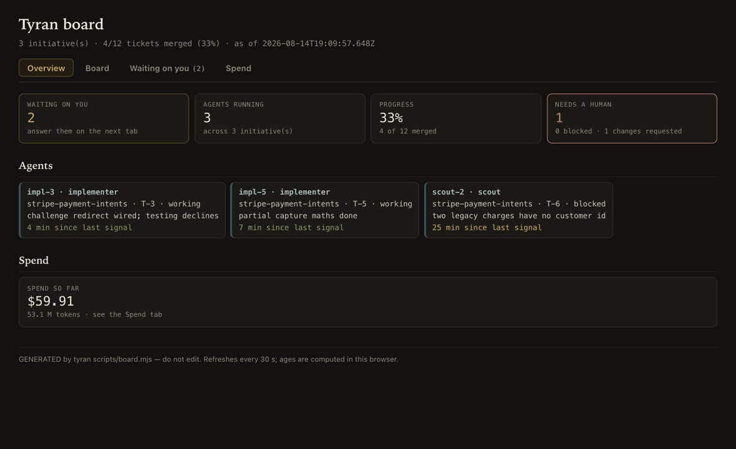Click 'two legacy charges have no customer id'
Screen dimensions: 736x449
(519, 216)
